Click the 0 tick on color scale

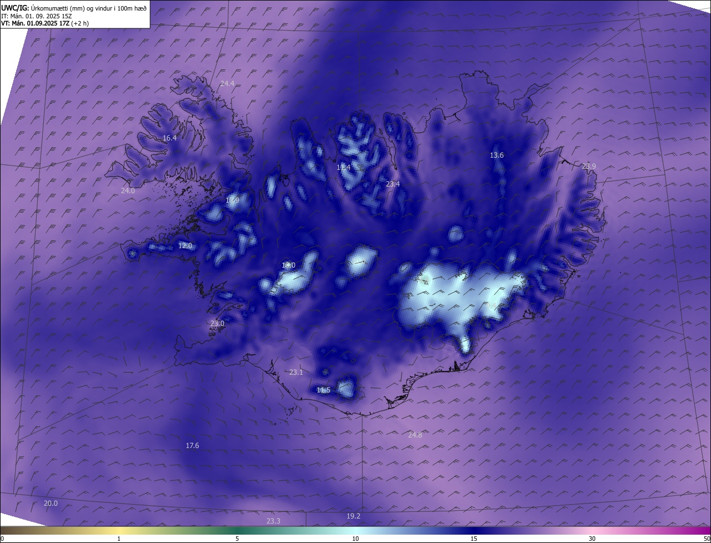coord(2,539)
